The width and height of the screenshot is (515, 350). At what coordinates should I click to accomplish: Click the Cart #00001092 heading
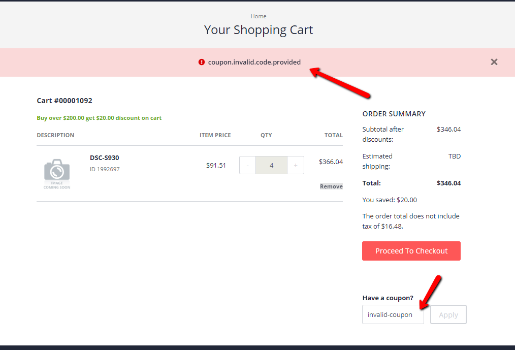pyautogui.click(x=63, y=100)
